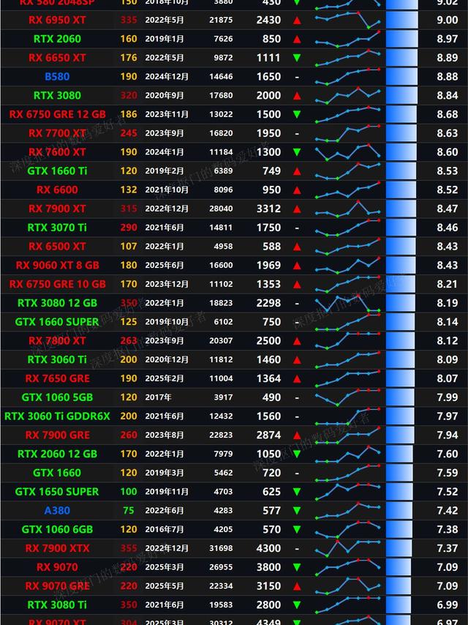Screen dimensions: 468x625
Task: Click the red up arrow for RX 7900 XT
Action: 297,209
